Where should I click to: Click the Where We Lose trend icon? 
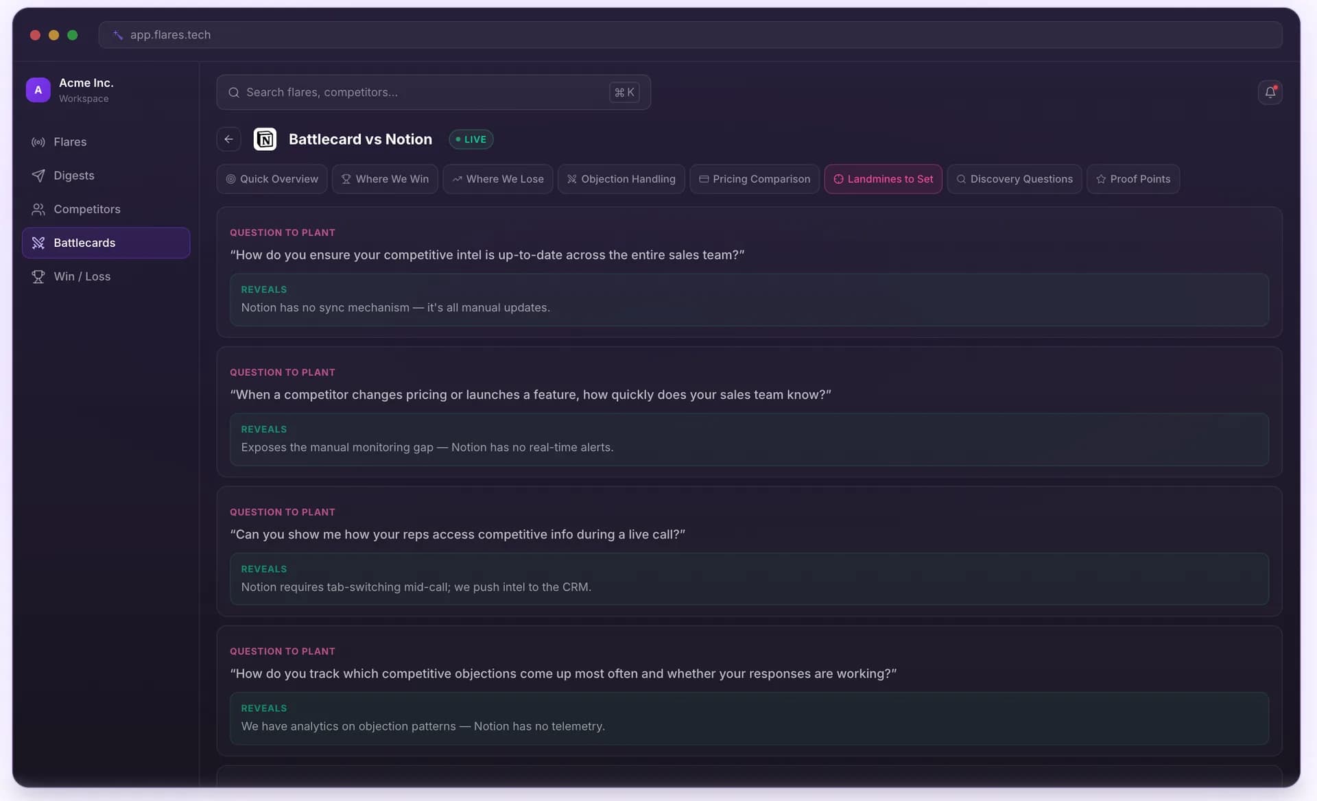pos(457,179)
